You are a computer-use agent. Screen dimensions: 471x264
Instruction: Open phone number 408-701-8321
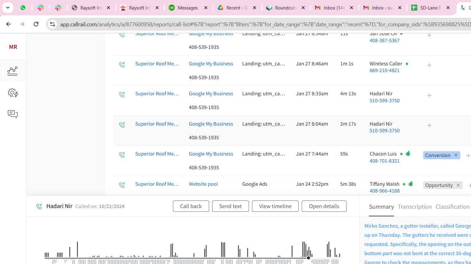click(x=385, y=161)
